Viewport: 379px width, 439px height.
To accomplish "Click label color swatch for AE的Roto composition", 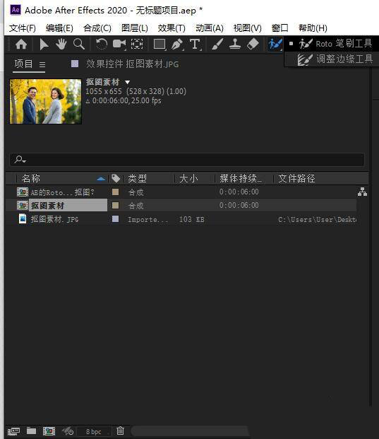I will pyautogui.click(x=115, y=192).
